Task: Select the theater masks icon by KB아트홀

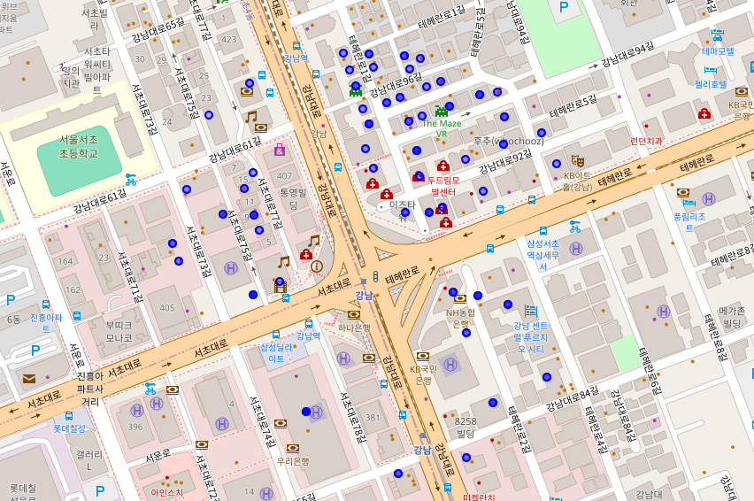Action: 577,159
